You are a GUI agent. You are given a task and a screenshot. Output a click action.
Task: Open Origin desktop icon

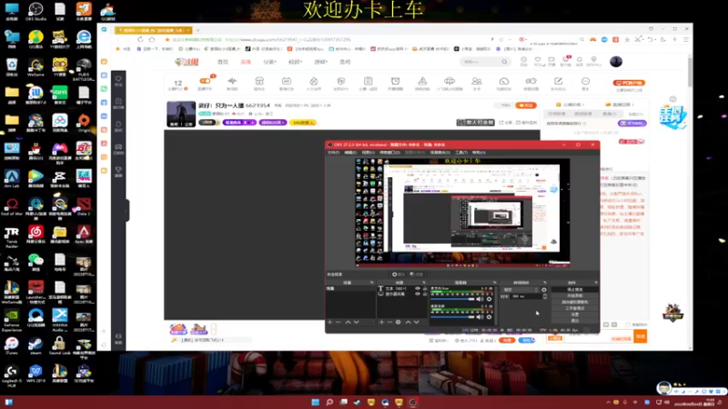[x=84, y=123]
